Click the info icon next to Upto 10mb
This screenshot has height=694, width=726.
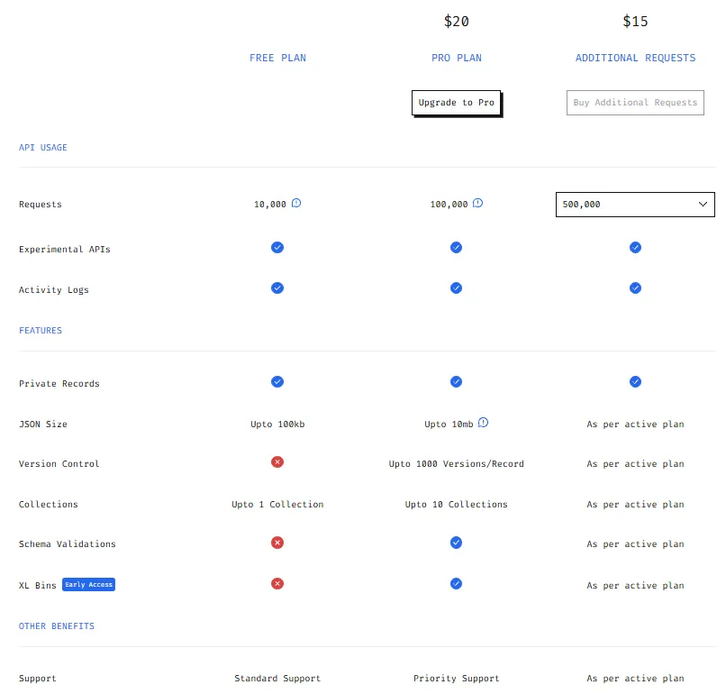[485, 422]
